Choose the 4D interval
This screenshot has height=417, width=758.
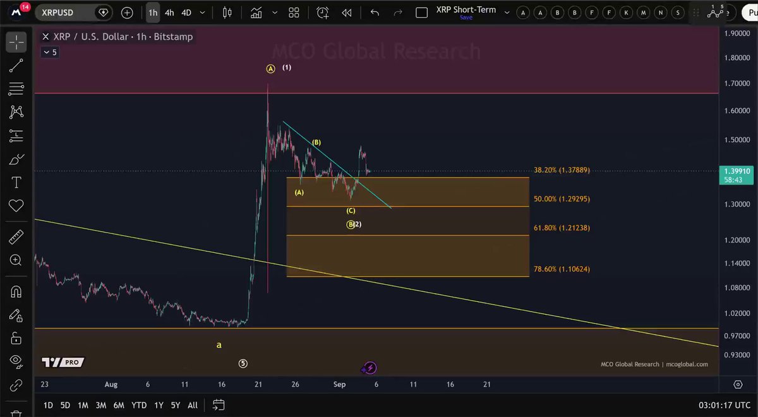(186, 13)
